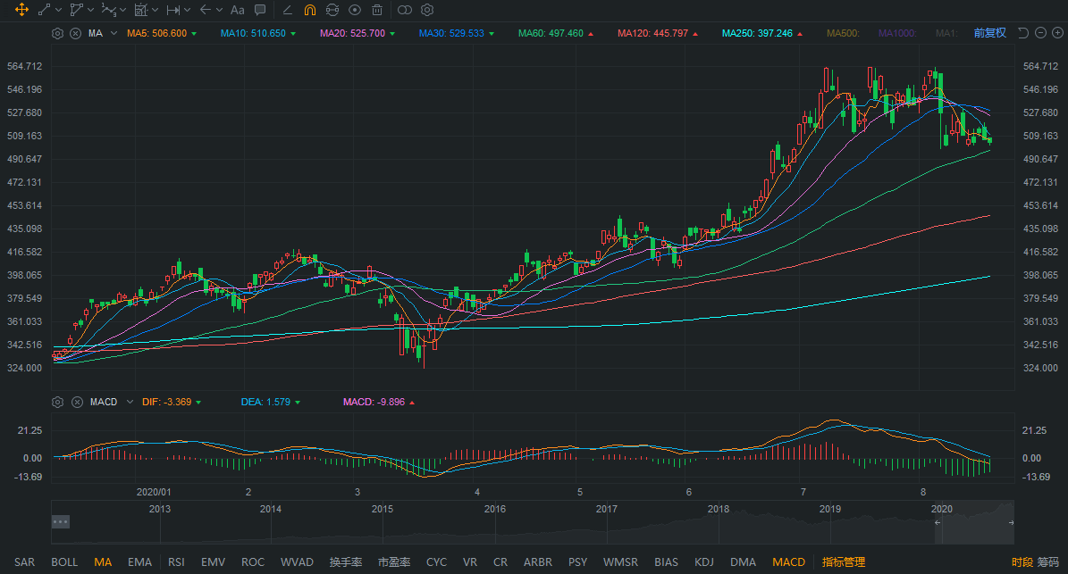The image size is (1068, 574).
Task: Open the drawing settings gear in toolbar
Action: pyautogui.click(x=427, y=10)
